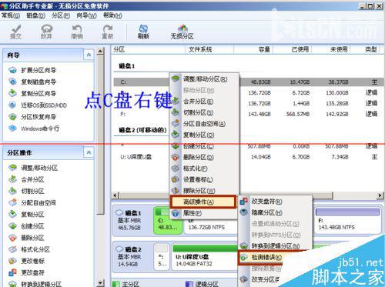
Task: Expand the 高级操作(A) submenu entry
Action: tap(203, 202)
